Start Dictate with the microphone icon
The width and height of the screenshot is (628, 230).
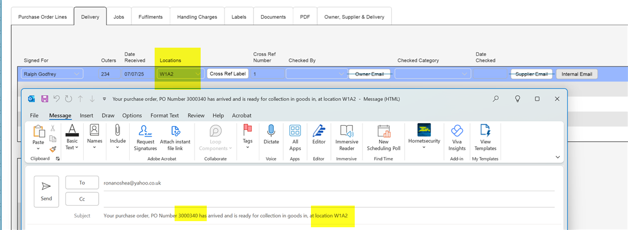click(271, 135)
